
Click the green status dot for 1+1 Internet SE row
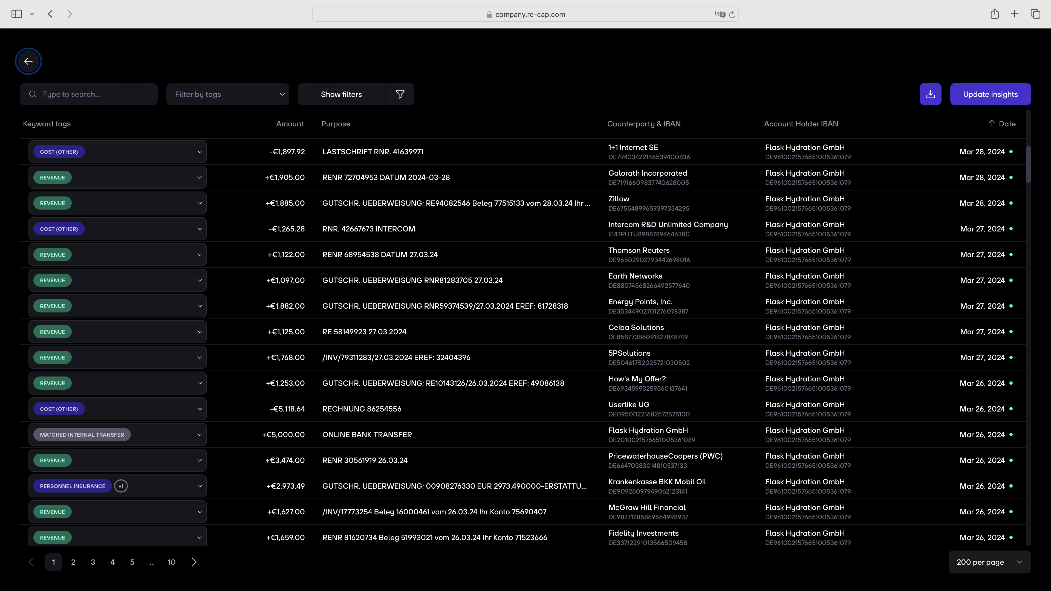pyautogui.click(x=1011, y=152)
